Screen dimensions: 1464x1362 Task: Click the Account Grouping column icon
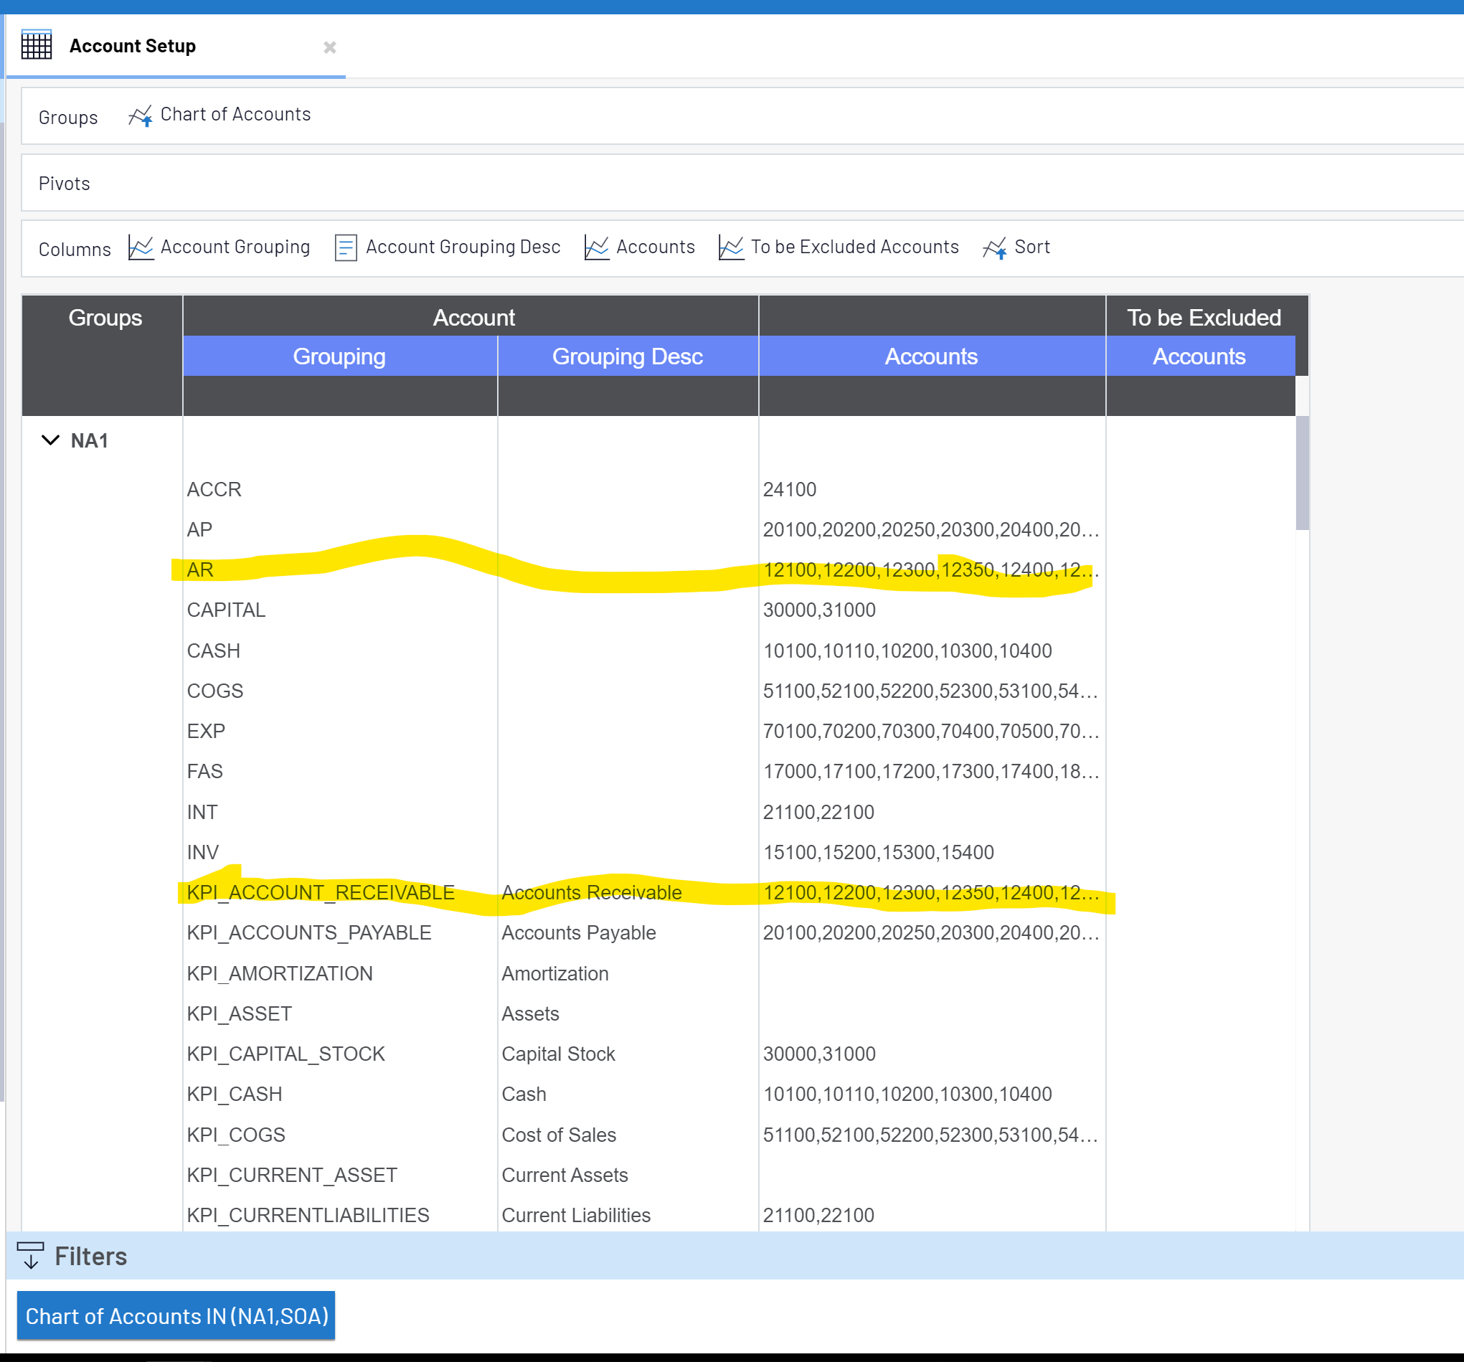point(141,247)
